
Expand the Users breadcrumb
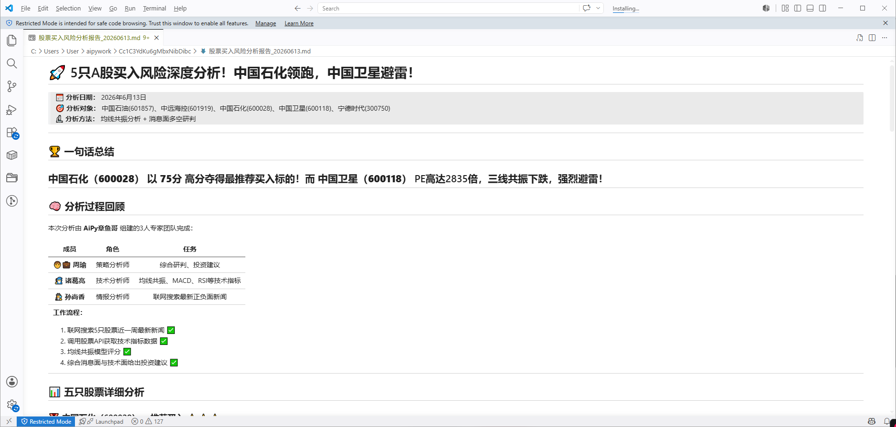click(52, 51)
